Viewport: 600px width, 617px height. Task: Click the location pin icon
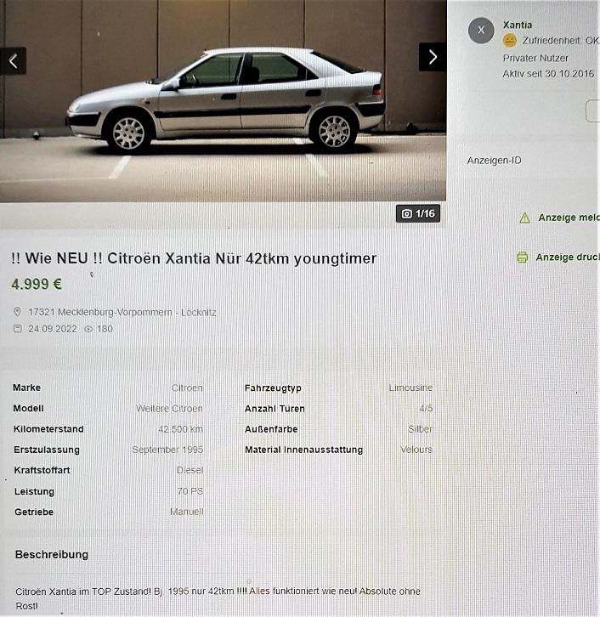point(17,312)
